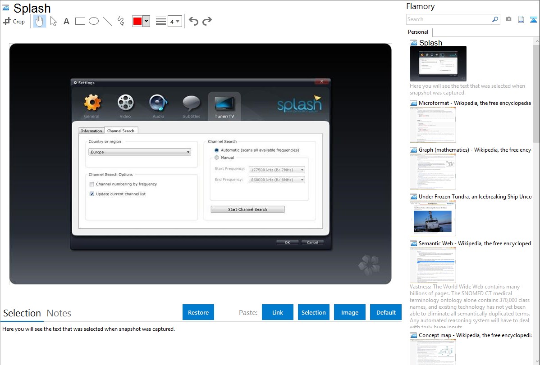Pick the ellipse shape tool
This screenshot has height=365, width=540.
[x=94, y=21]
